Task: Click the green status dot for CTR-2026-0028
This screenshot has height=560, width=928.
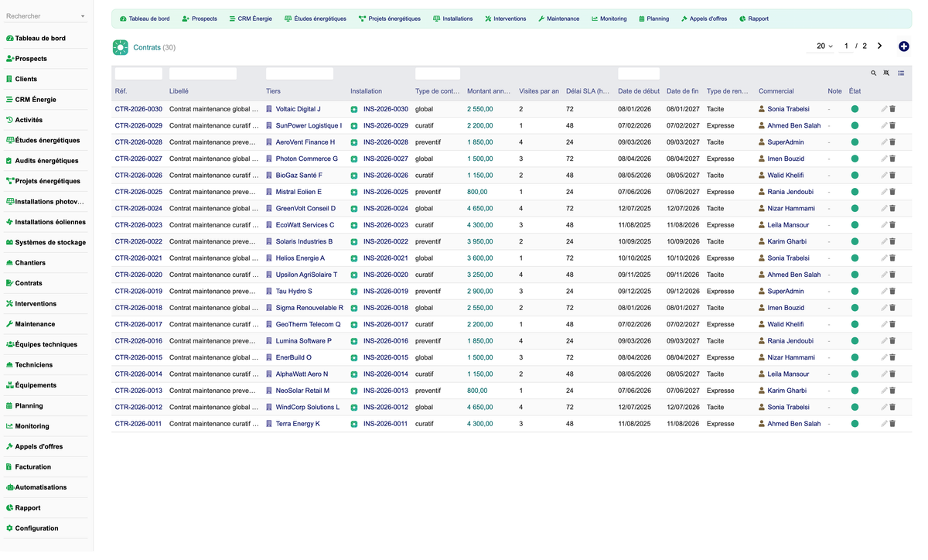Action: click(x=855, y=142)
